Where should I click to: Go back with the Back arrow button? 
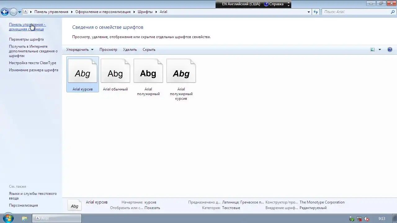pos(5,12)
